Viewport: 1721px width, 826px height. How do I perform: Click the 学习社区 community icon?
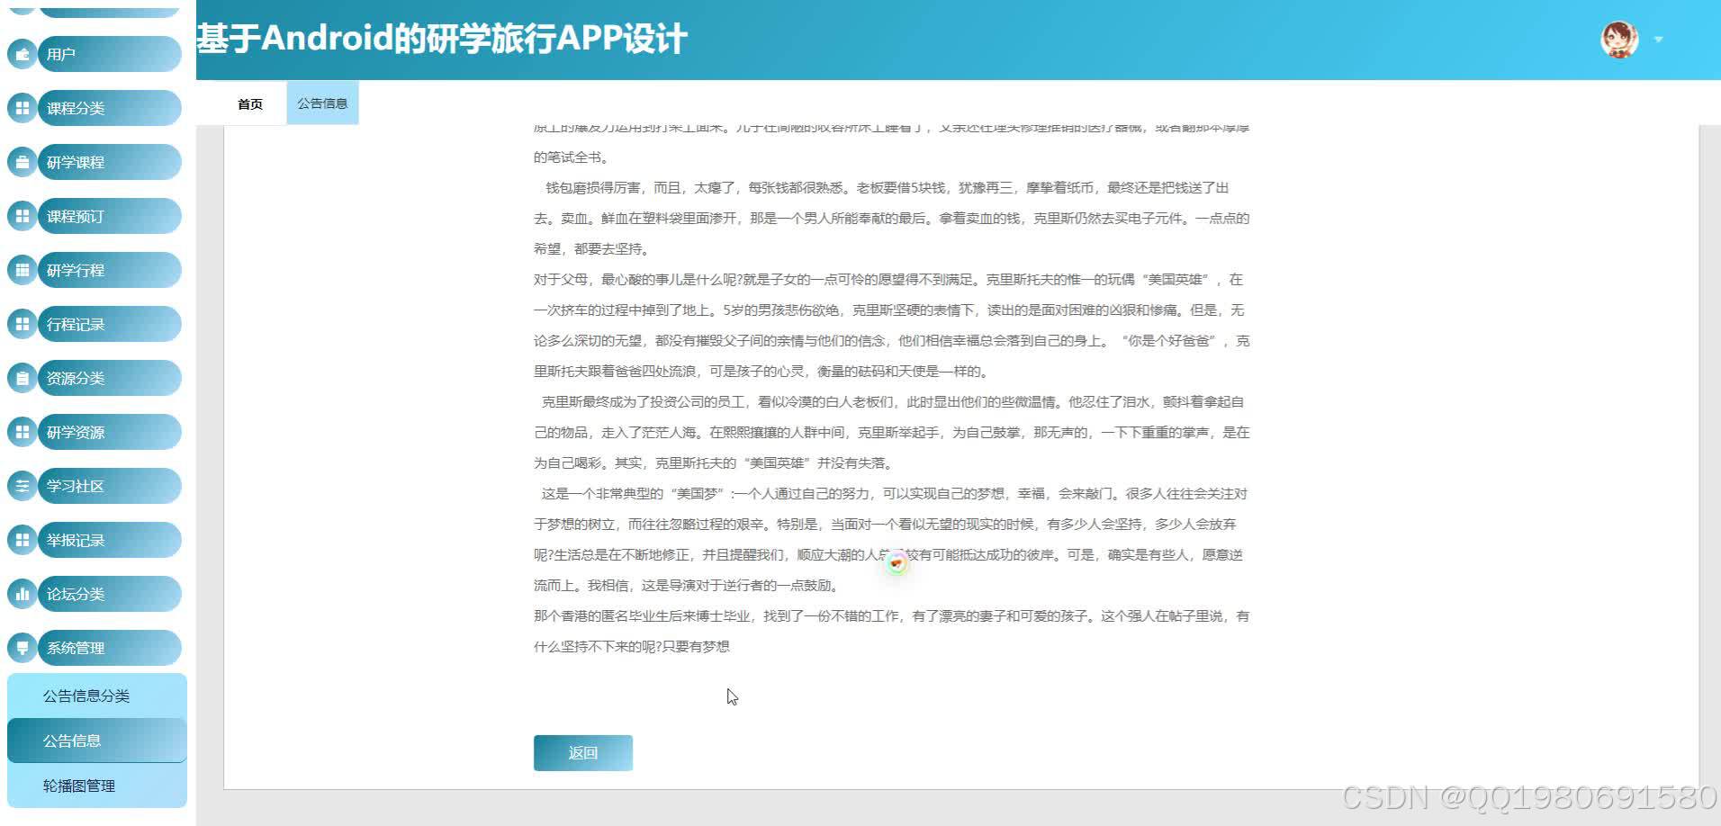[23, 486]
